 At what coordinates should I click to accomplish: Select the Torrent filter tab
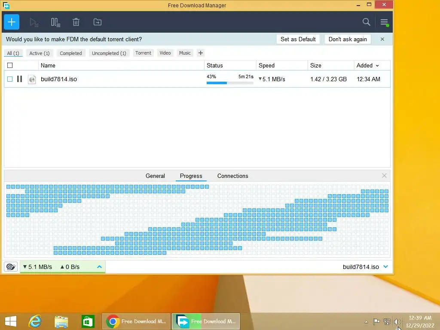click(x=143, y=53)
